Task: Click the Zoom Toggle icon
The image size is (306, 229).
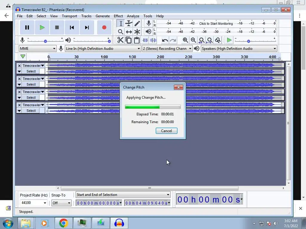Action: (x=218, y=40)
